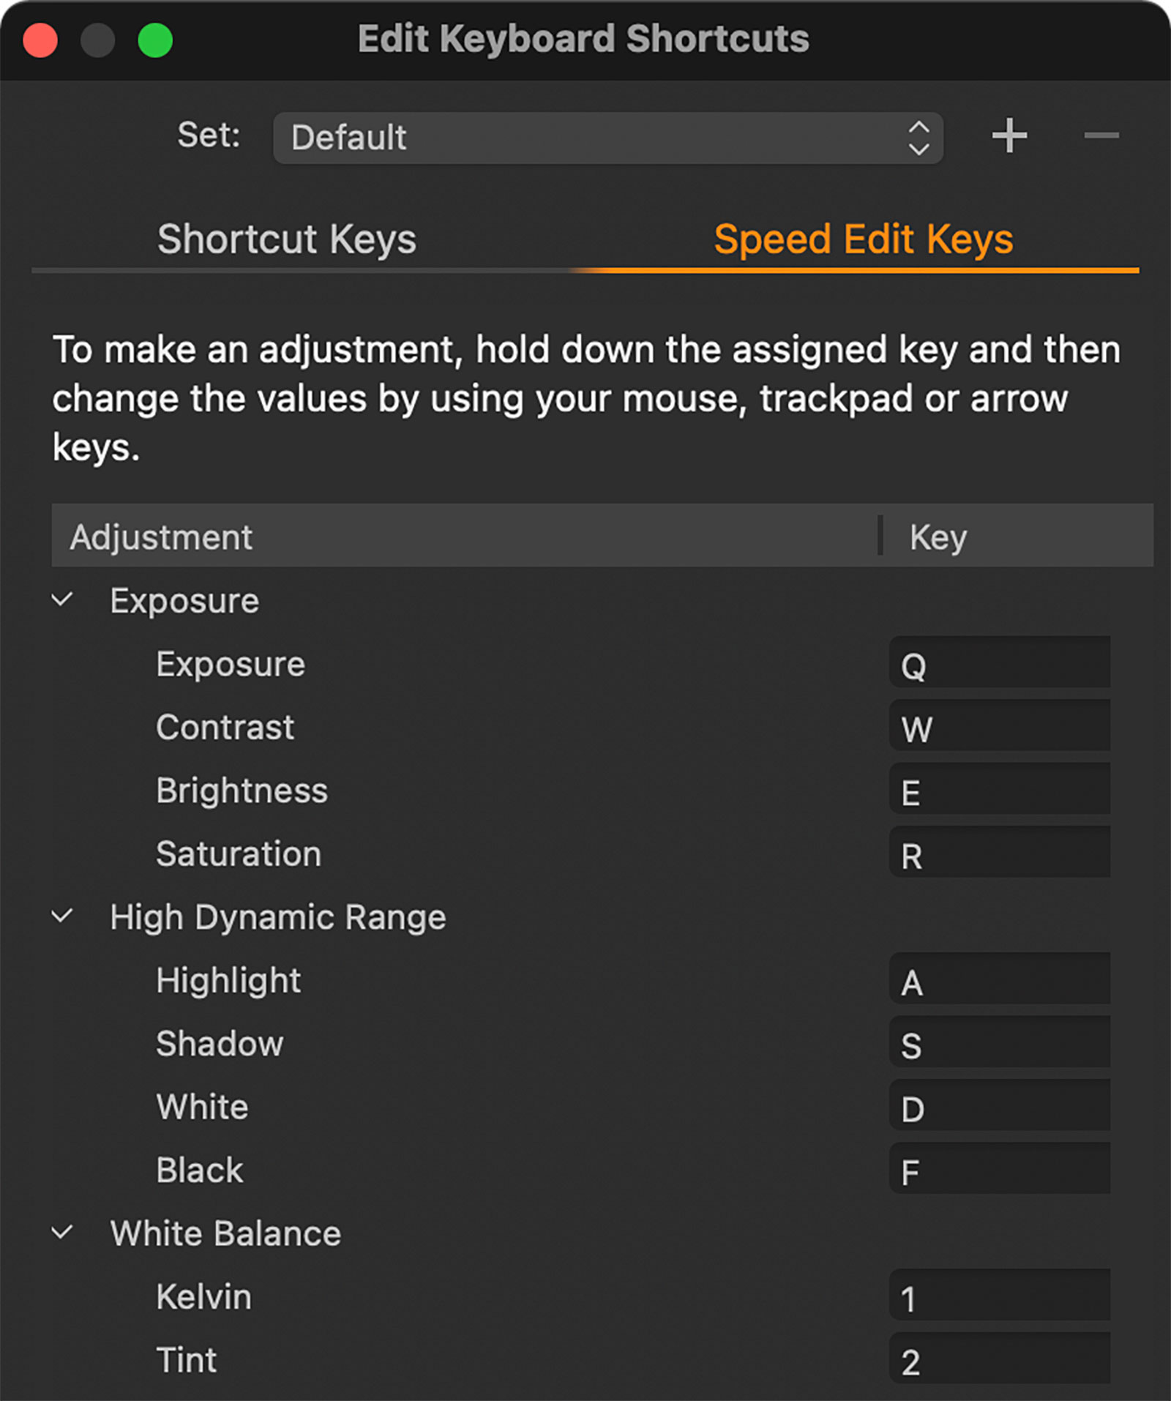Viewport: 1171px width, 1401px height.
Task: Click the minus icon to remove set
Action: coord(1101,136)
